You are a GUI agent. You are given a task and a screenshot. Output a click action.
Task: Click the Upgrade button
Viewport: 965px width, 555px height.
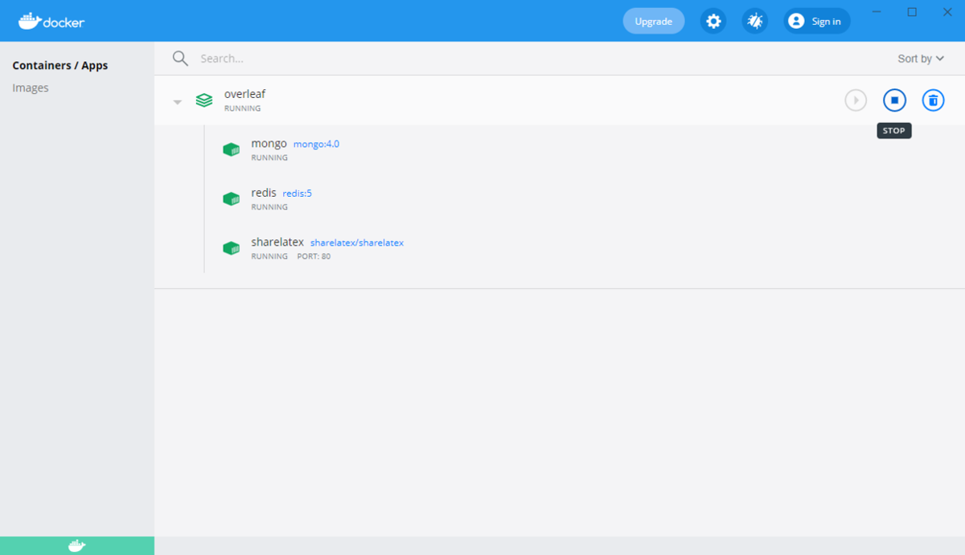coord(654,21)
